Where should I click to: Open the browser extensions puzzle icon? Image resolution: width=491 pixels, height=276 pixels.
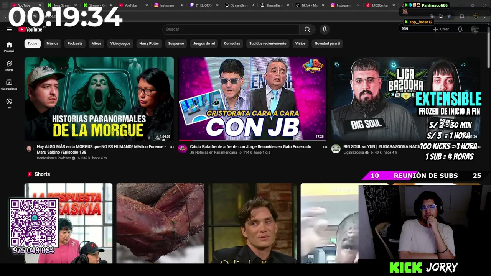tap(462, 16)
